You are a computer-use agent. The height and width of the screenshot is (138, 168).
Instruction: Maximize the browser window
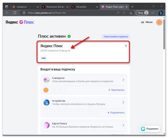[153, 6]
